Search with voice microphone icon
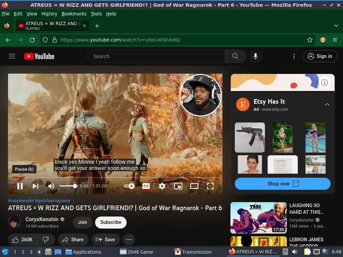343x257 pixels. pyautogui.click(x=255, y=56)
